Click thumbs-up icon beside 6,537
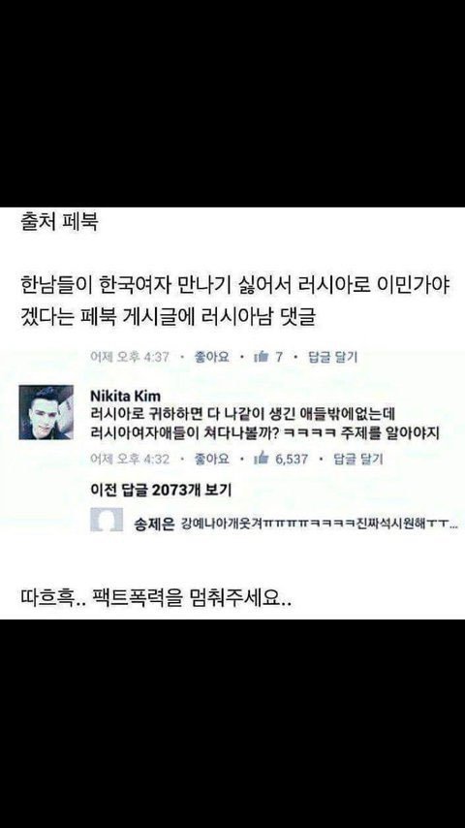Viewport: 465px width, 828px height. (x=262, y=459)
